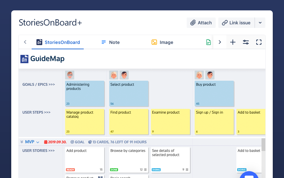Add a new tab with plus icon
Viewport: 284px width, 178px height.
233,42
